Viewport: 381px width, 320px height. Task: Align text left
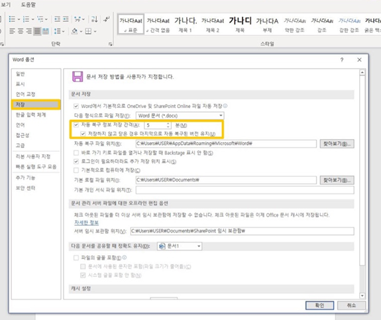[x=12, y=31]
